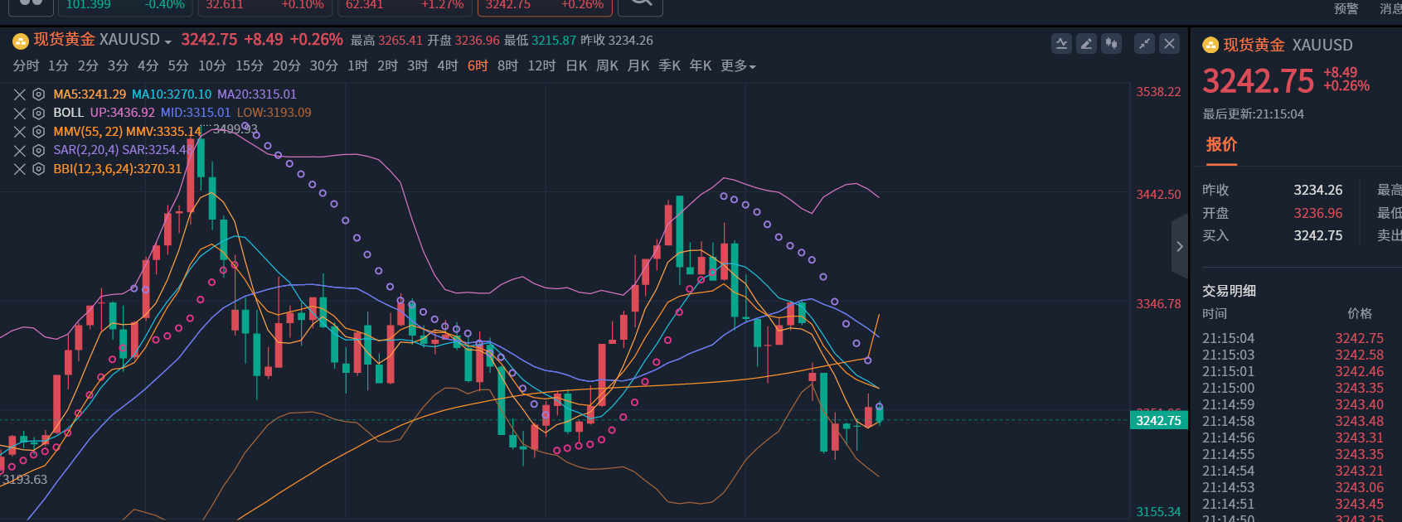Remove the MA5 indicator with its X
Viewport: 1402px width, 522px height.
pos(20,94)
